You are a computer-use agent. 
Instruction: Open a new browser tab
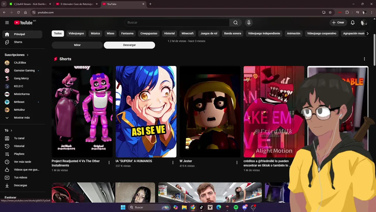click(150, 4)
